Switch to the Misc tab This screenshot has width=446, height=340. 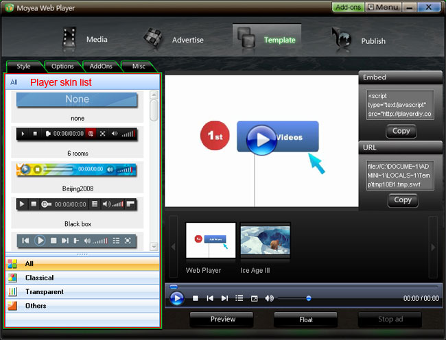tap(139, 66)
